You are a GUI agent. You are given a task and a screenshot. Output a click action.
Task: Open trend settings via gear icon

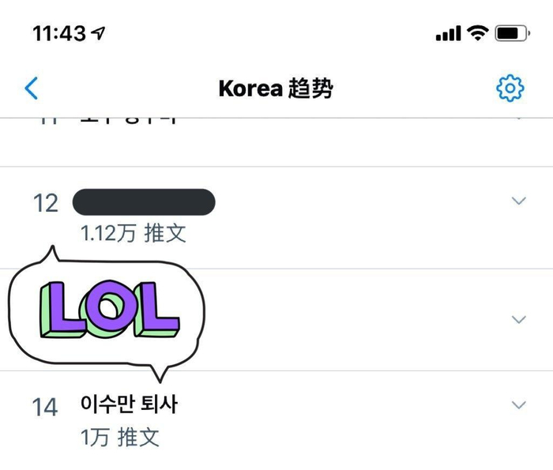510,88
